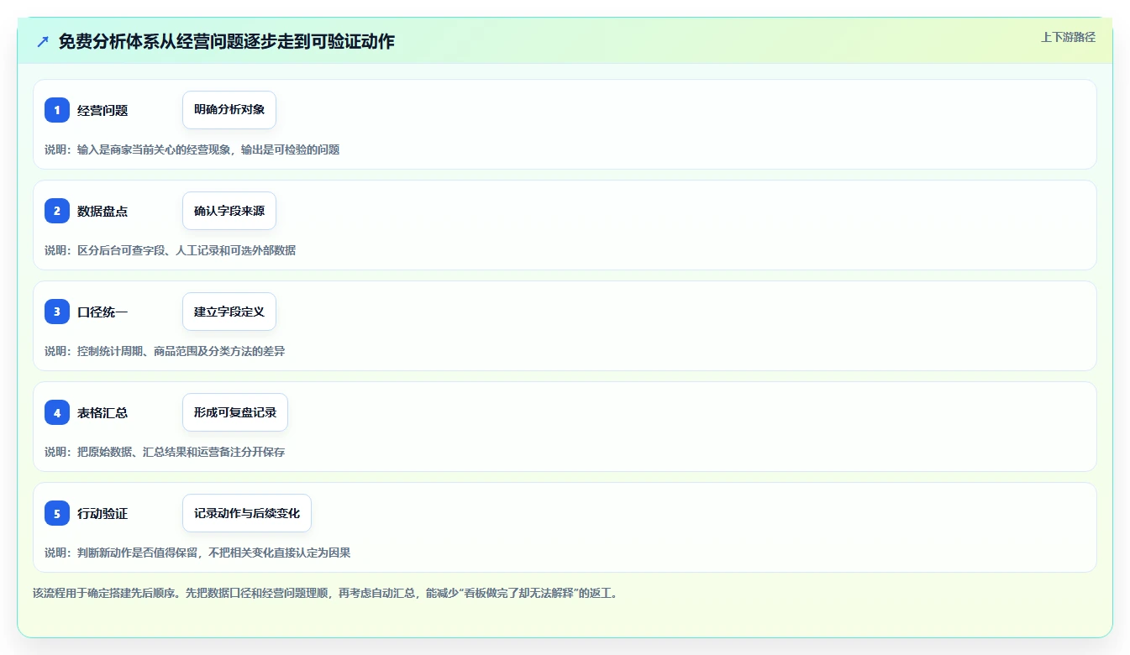The height and width of the screenshot is (655, 1130).
Task: Click the 经营问题 step title
Action: coord(102,110)
